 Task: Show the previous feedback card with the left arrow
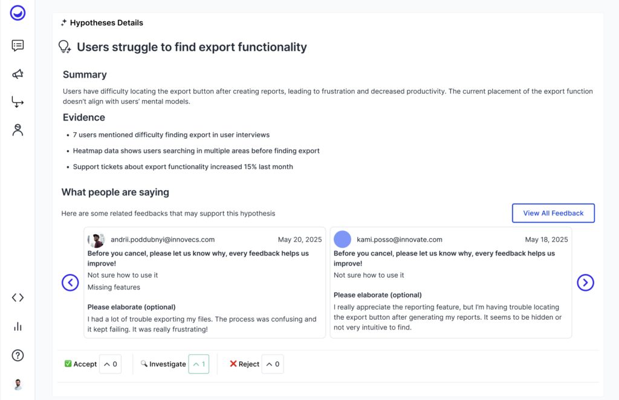pyautogui.click(x=70, y=282)
